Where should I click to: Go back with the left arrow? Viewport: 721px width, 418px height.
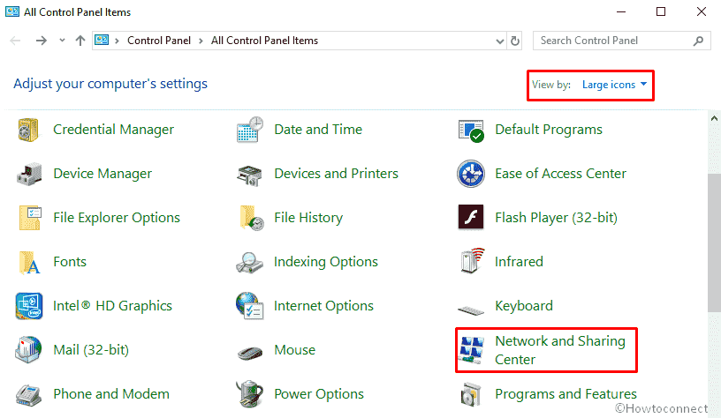(x=15, y=41)
